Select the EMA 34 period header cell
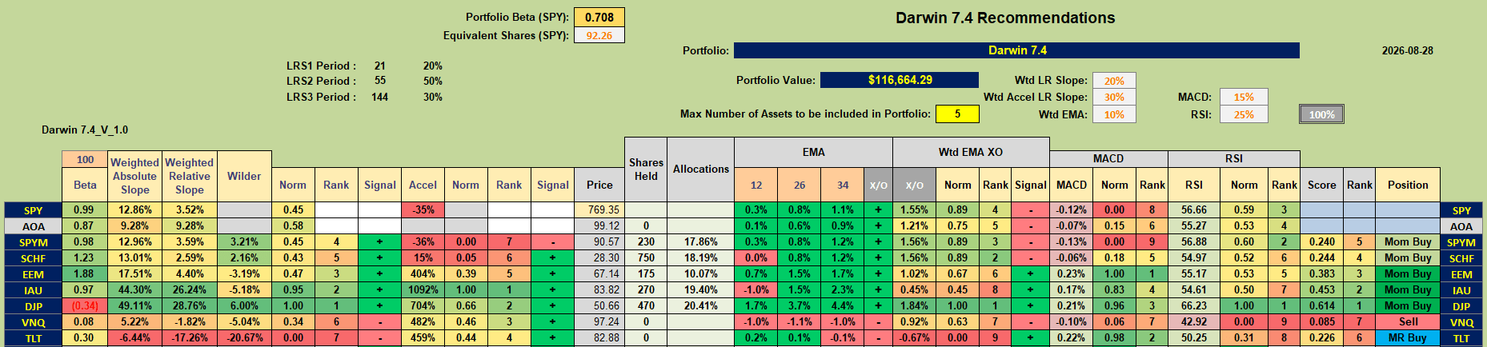 (x=843, y=185)
